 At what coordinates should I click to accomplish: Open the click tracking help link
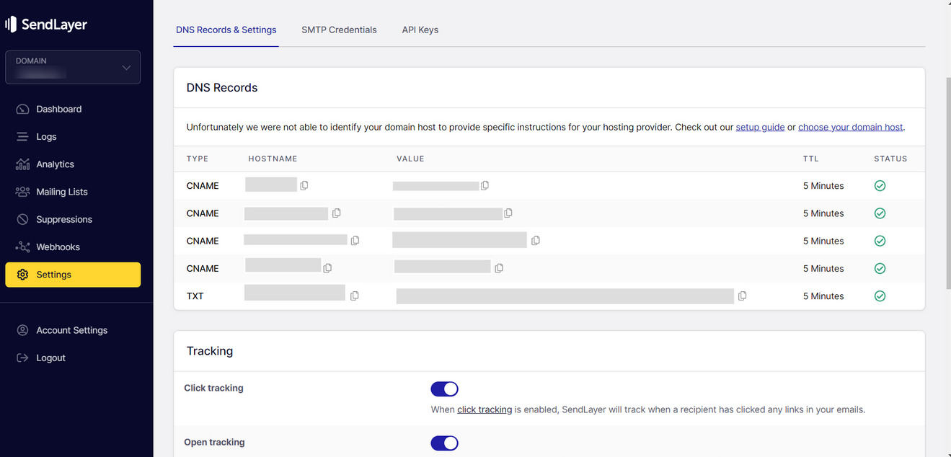point(485,409)
